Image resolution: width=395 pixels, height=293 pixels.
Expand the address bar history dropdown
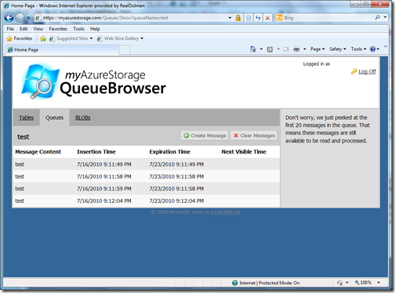pyautogui.click(x=230, y=18)
